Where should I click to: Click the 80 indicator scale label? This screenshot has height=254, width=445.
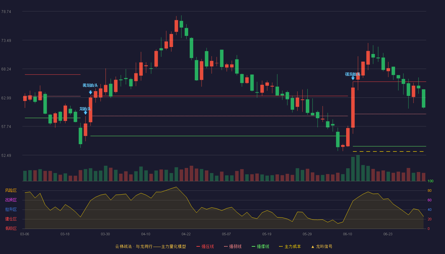[x=429, y=191]
